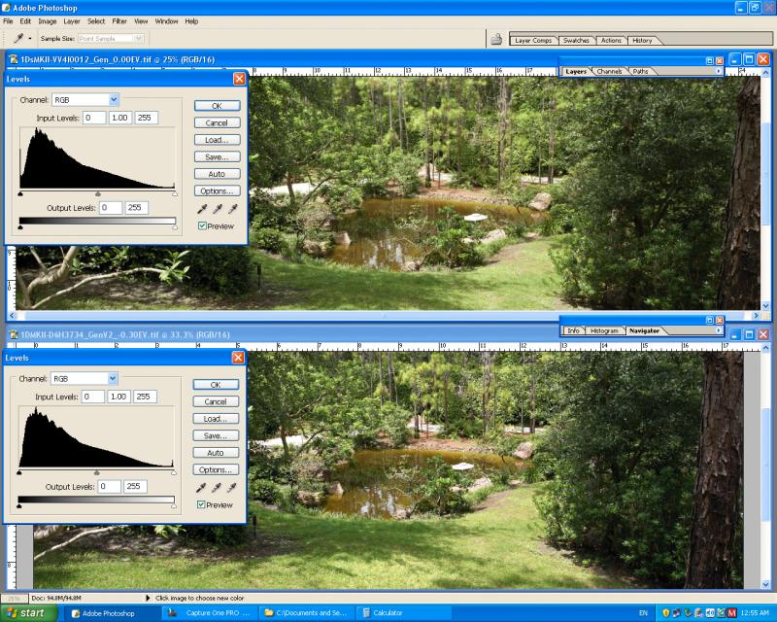This screenshot has height=622, width=777.
Task: Click the Adobe Photoshop taskbar button
Action: [113, 613]
